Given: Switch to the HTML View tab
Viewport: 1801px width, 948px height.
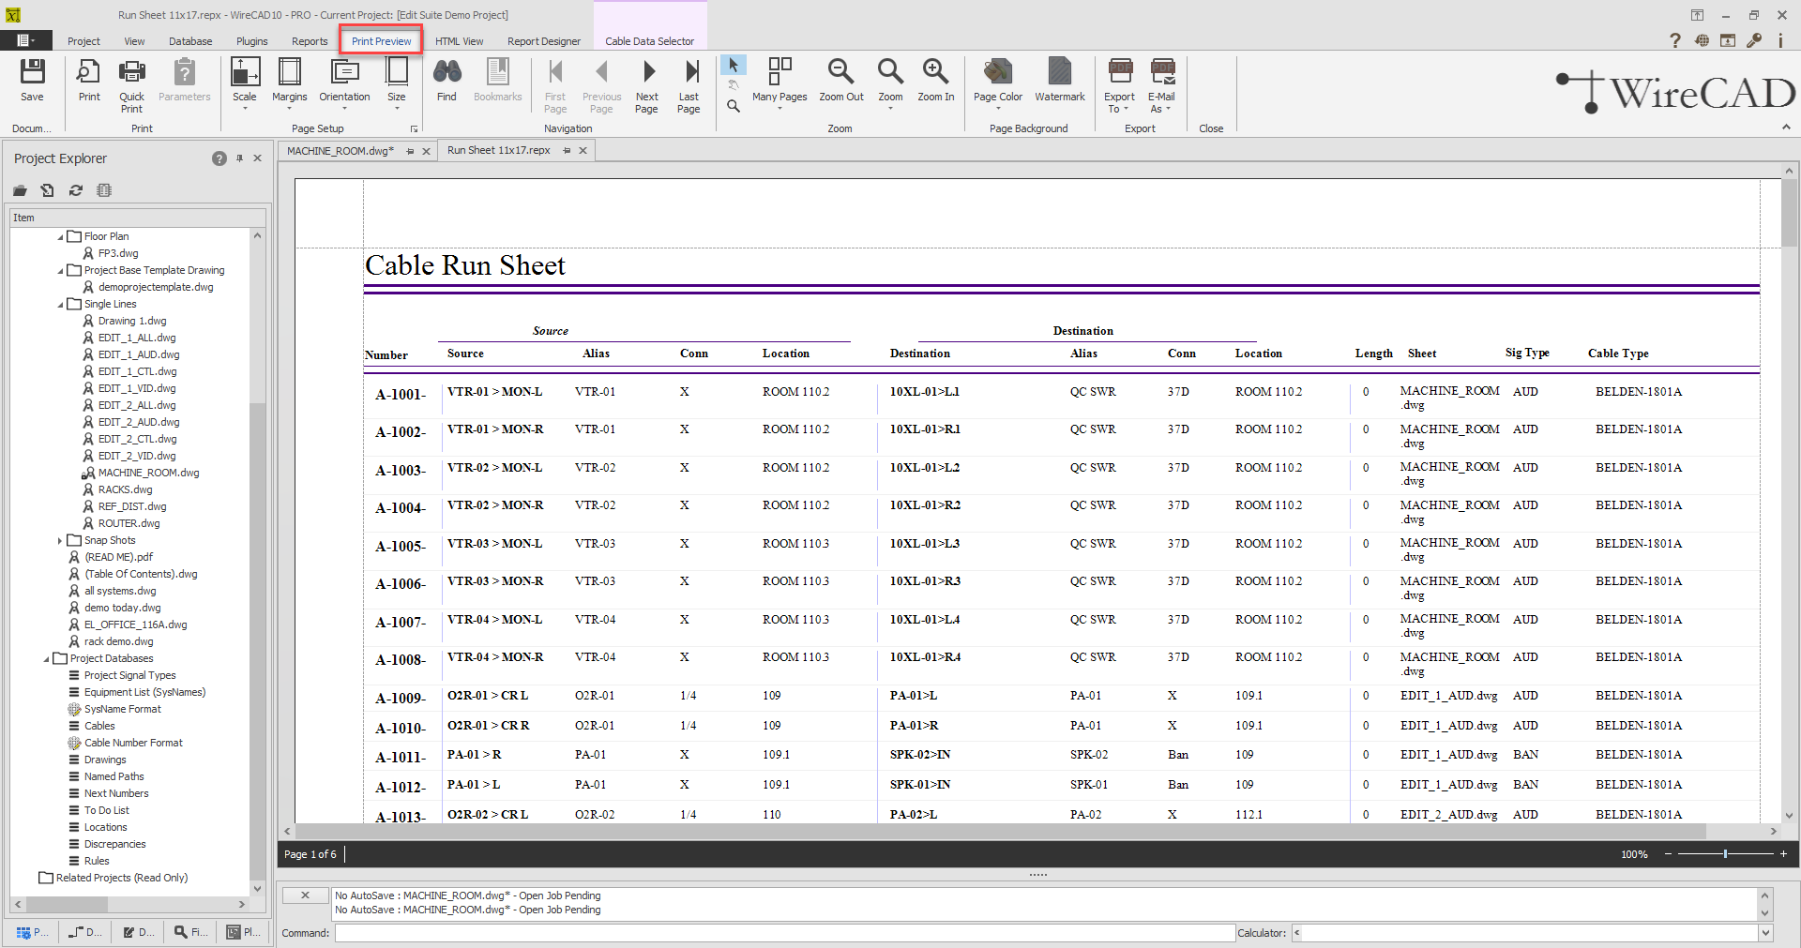Looking at the screenshot, I should pyautogui.click(x=460, y=41).
